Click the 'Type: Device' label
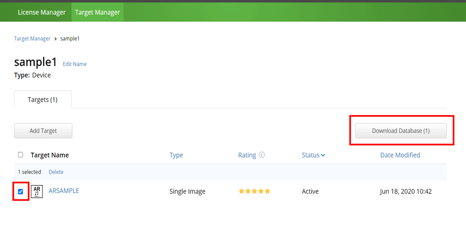466x249 pixels. pos(32,75)
